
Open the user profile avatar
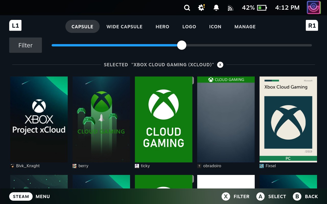tap(313, 7)
